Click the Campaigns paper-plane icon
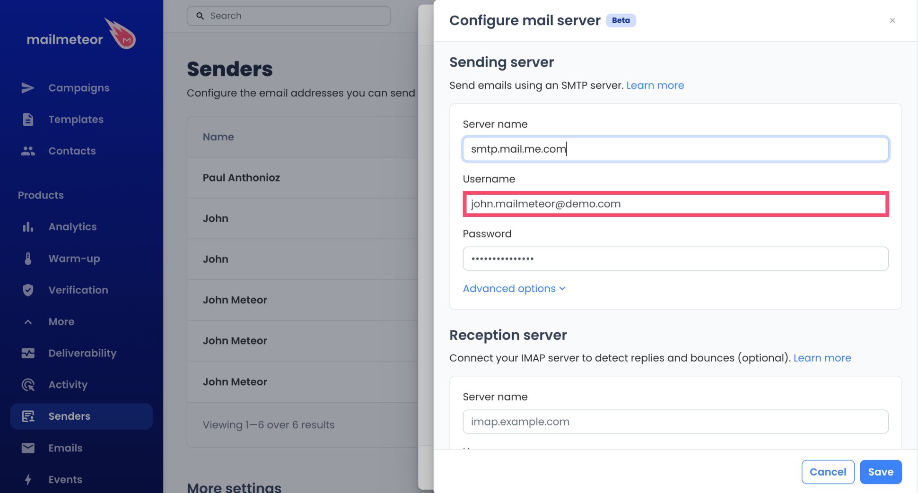This screenshot has width=918, height=493. click(x=28, y=88)
